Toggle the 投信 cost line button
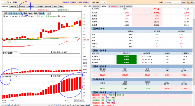195x106 pixels. pos(15,13)
